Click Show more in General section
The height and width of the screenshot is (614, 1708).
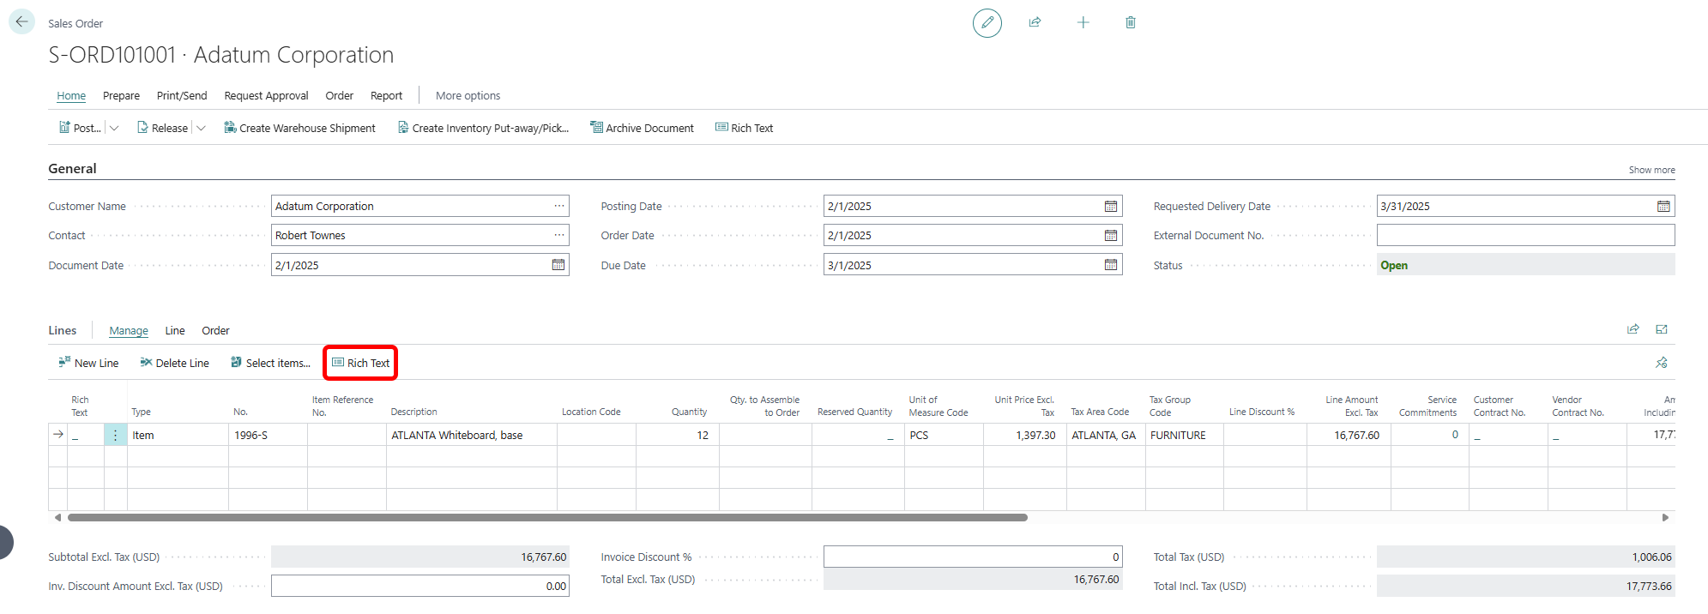[x=1651, y=170]
